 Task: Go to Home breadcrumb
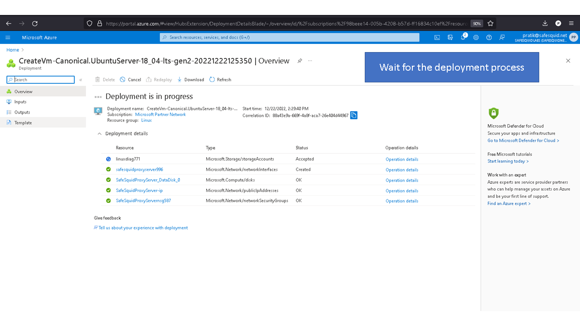pyautogui.click(x=13, y=50)
